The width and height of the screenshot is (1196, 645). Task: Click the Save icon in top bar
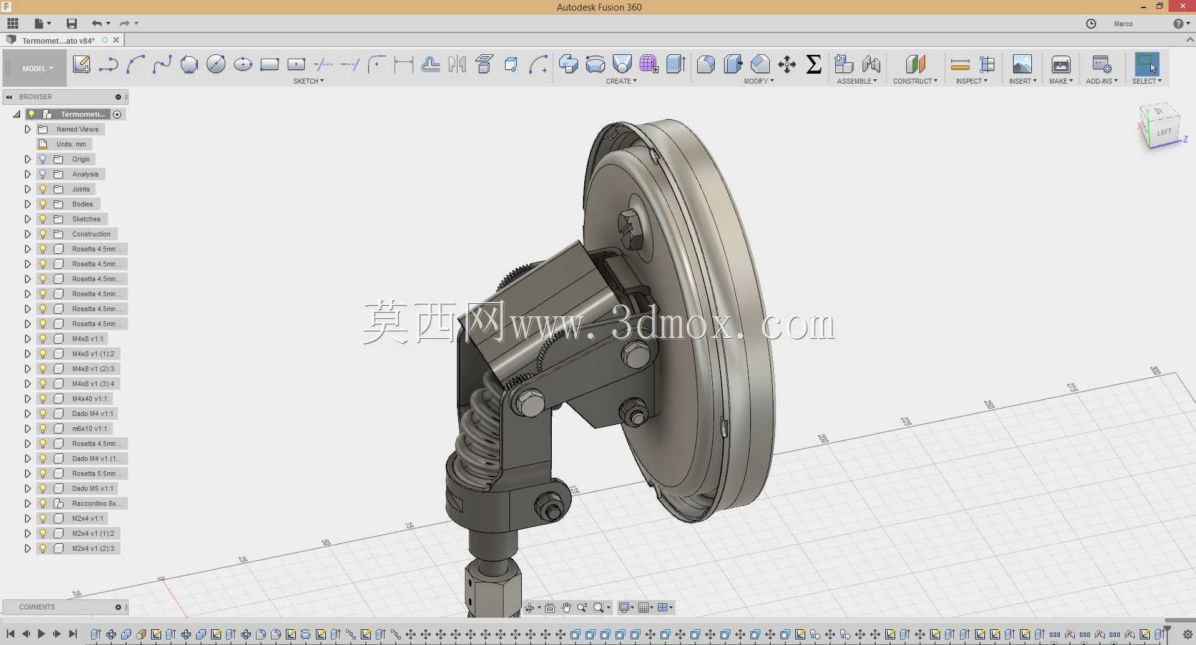pyautogui.click(x=72, y=24)
